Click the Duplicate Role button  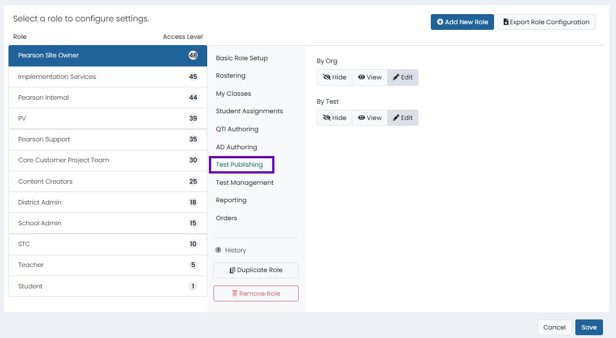point(256,270)
